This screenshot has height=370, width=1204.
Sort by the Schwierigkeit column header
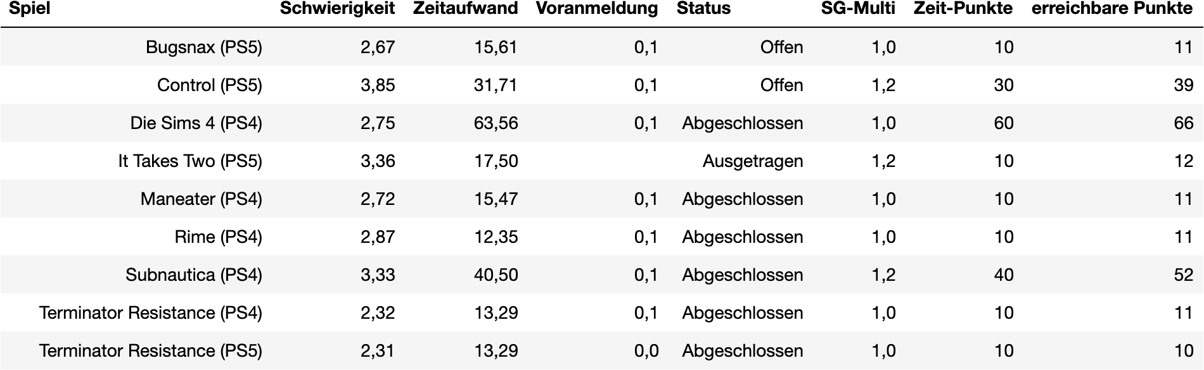tap(337, 9)
